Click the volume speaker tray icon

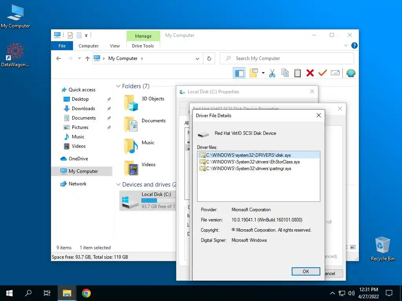click(x=351, y=293)
